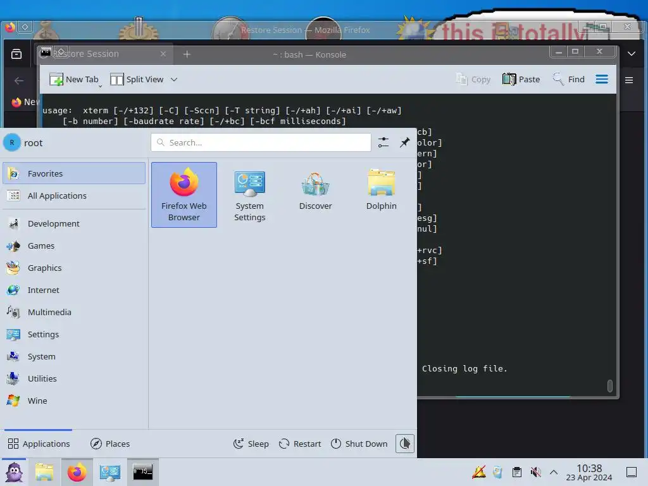Open the Multimedia category
The image size is (648, 486).
click(74, 312)
